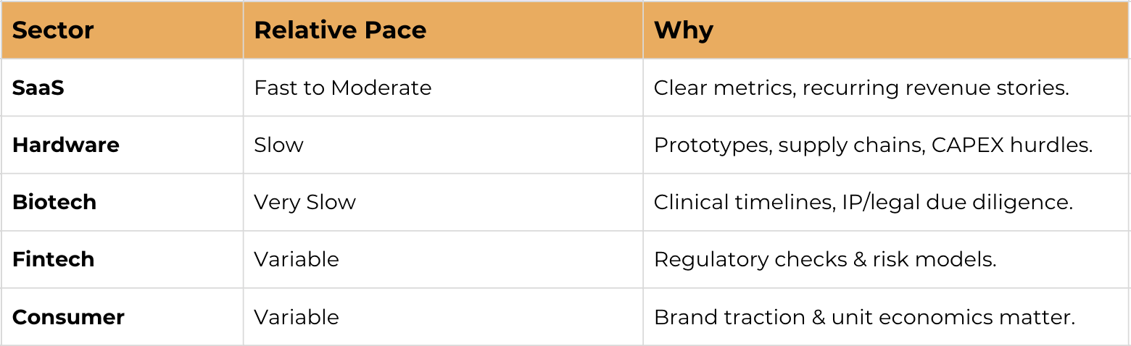This screenshot has width=1131, height=346.
Task: Click the Clinical timelines, IP/legal due diligence text
Action: click(863, 202)
